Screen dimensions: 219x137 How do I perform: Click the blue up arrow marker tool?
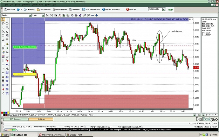[x=3, y=85]
